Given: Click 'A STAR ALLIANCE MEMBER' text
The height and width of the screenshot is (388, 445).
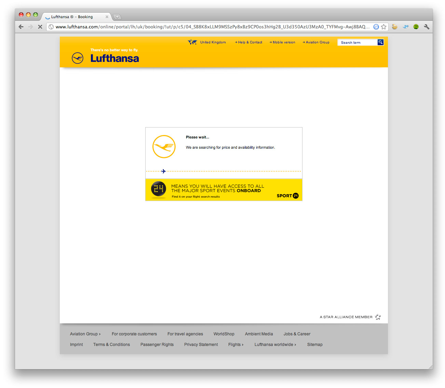Looking at the screenshot, I should pos(346,317).
